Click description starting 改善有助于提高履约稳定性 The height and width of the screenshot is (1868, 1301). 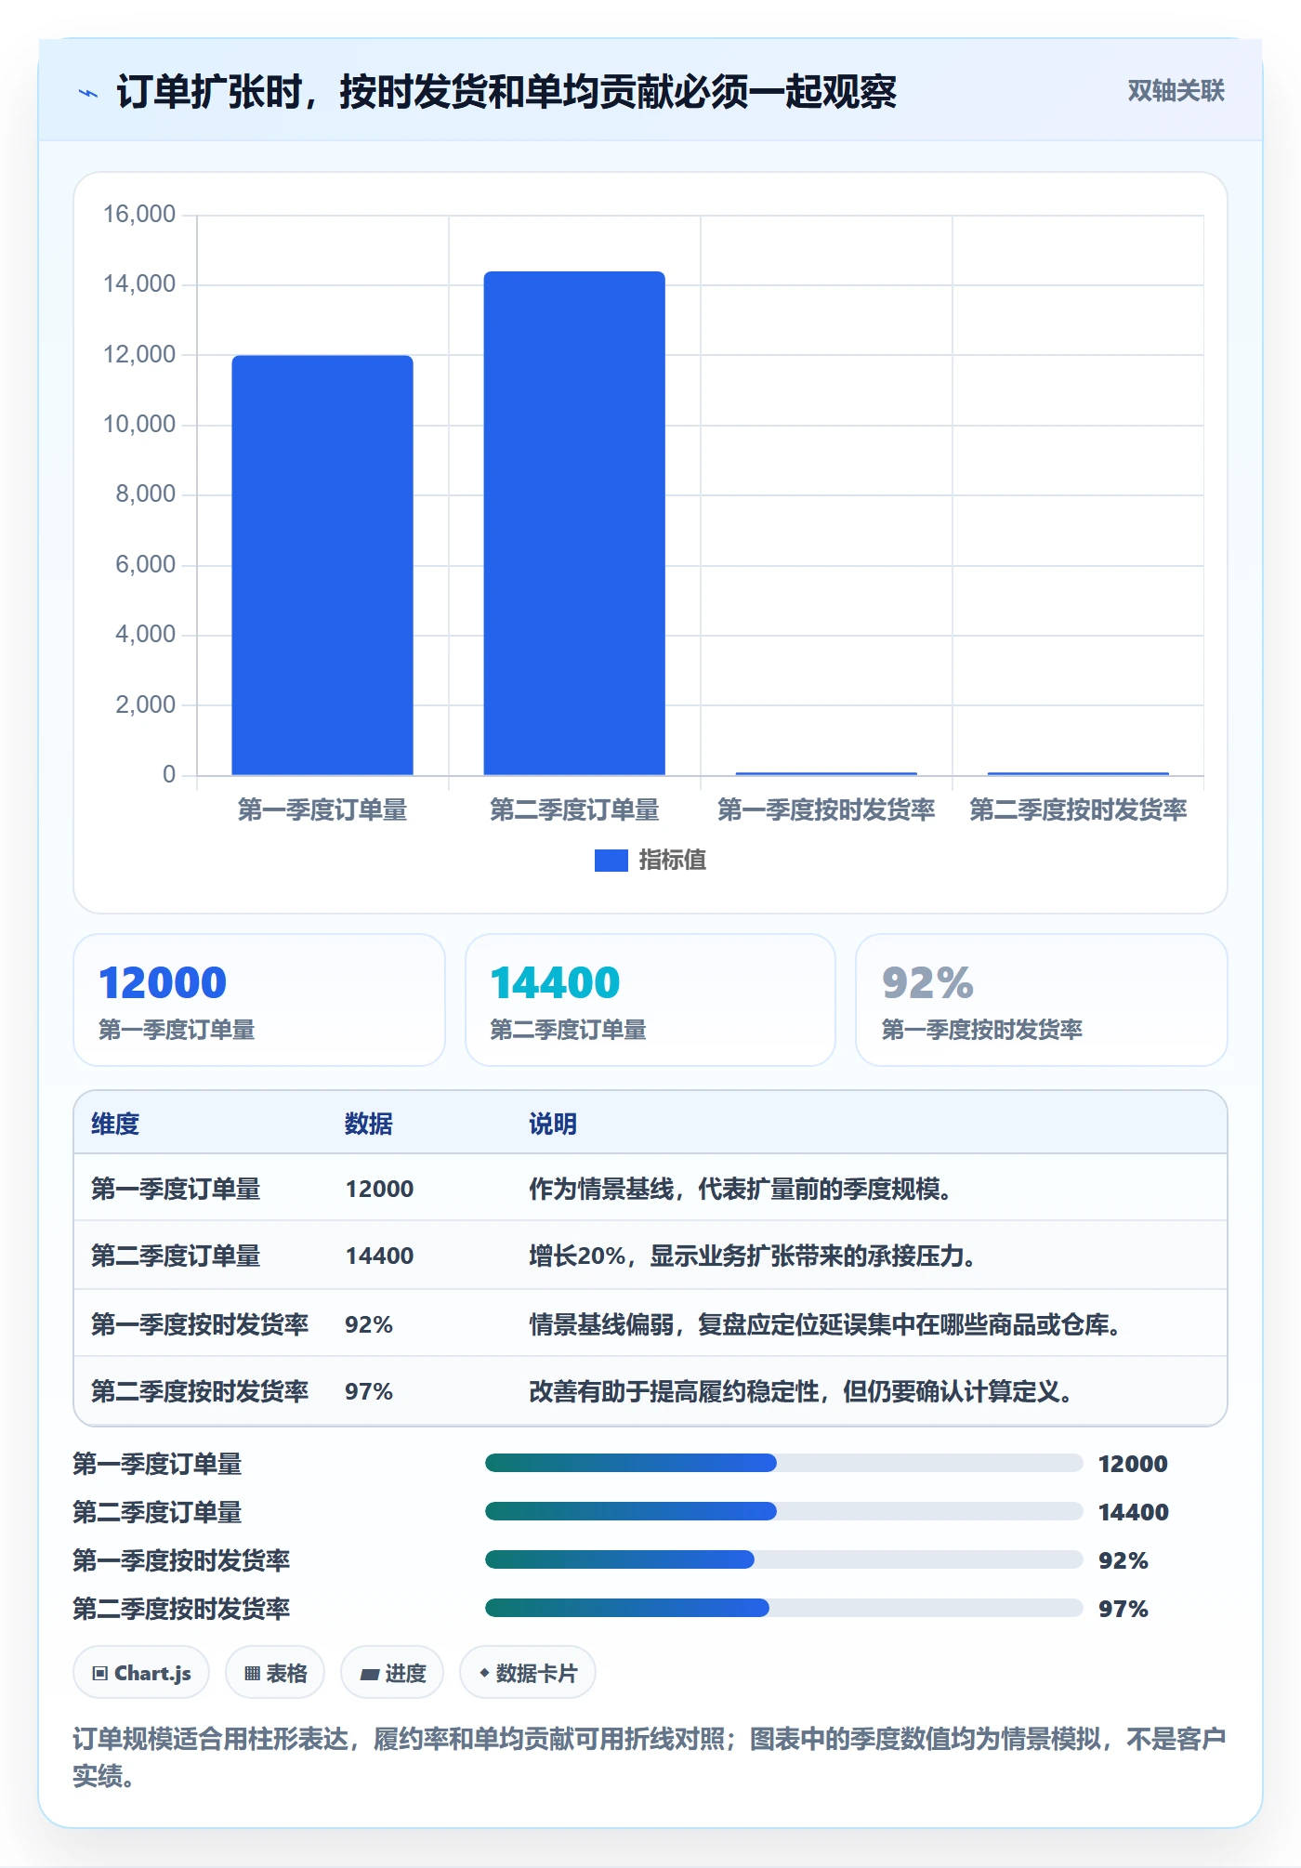(800, 1391)
